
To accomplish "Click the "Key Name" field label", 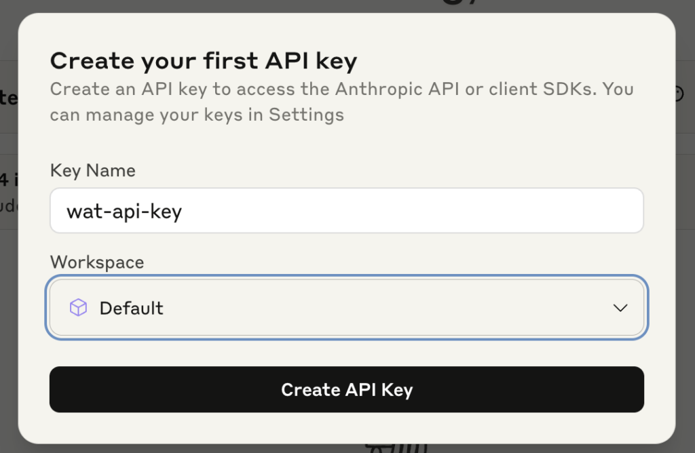I will tap(93, 170).
